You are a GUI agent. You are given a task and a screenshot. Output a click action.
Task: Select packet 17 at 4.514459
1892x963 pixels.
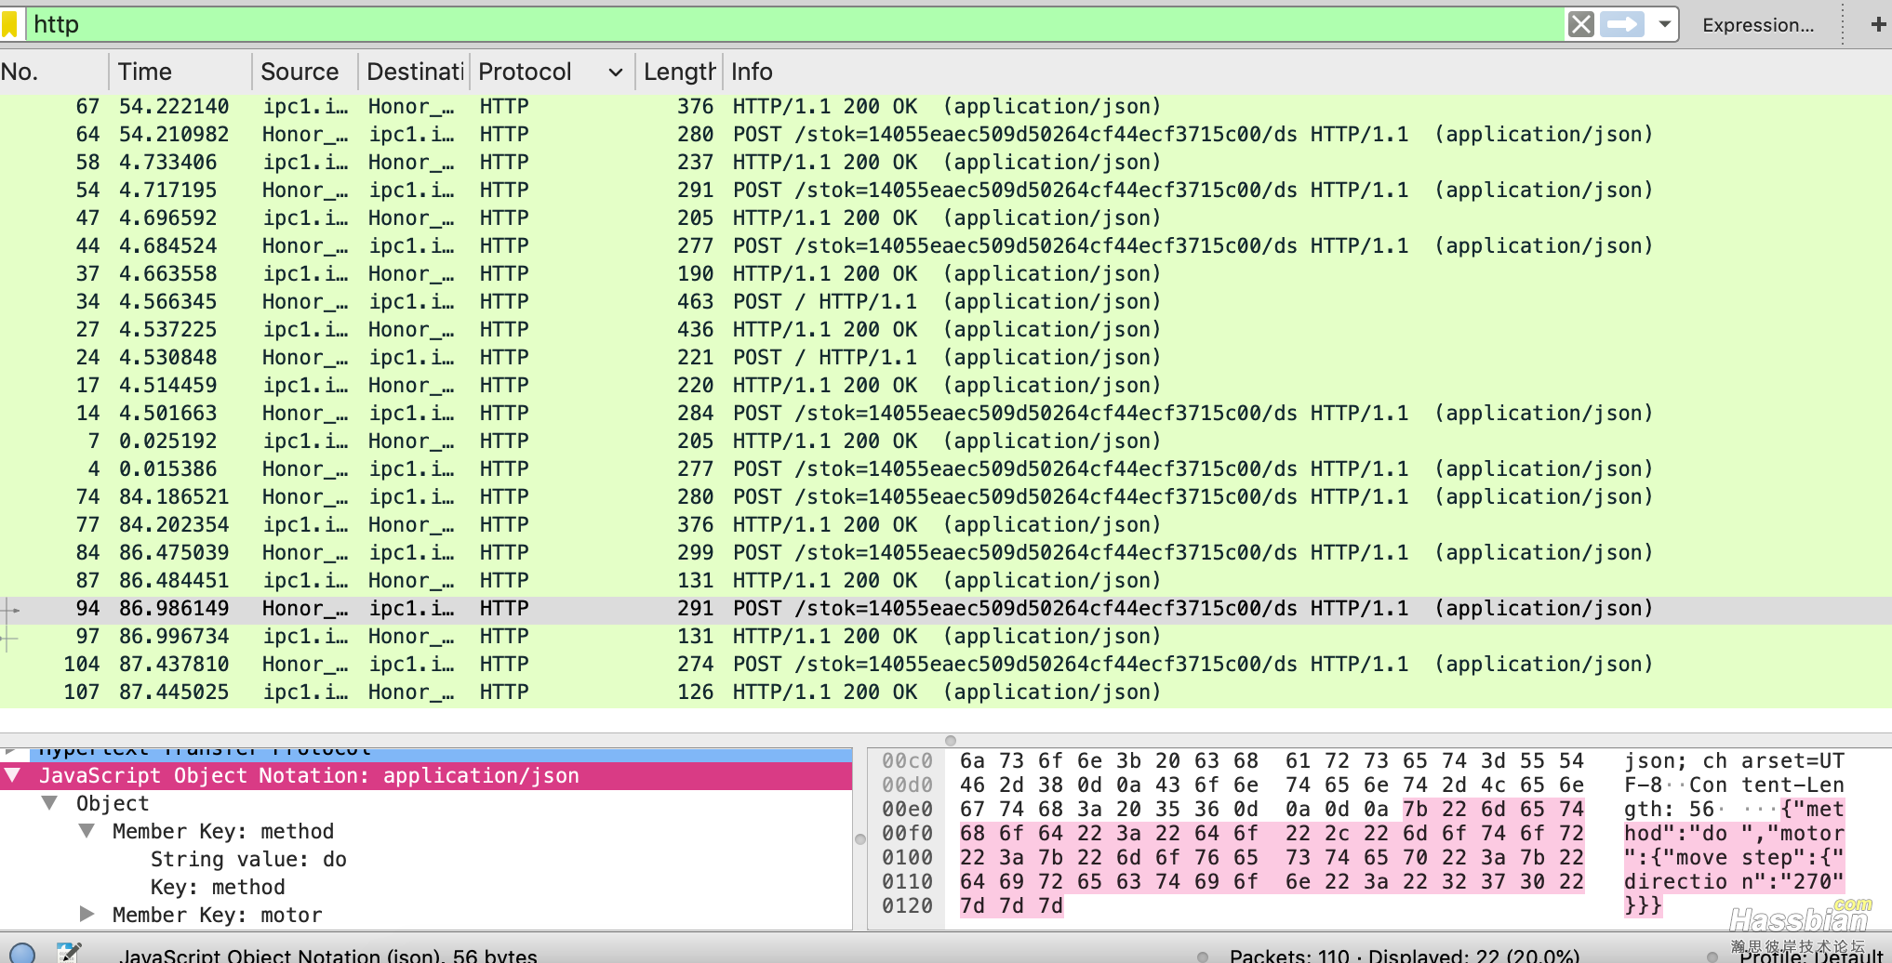pyautogui.click(x=946, y=386)
